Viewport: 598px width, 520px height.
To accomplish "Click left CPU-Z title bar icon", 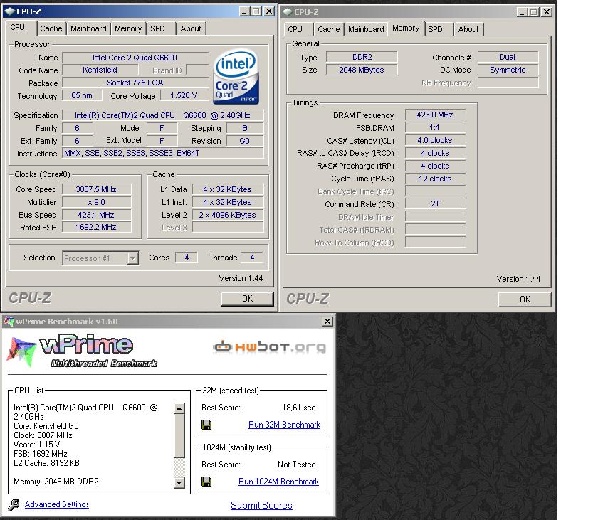I will [9, 11].
